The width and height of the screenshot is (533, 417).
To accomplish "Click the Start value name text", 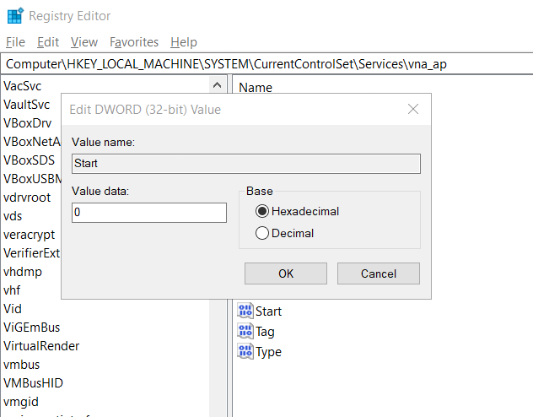I will [x=268, y=311].
